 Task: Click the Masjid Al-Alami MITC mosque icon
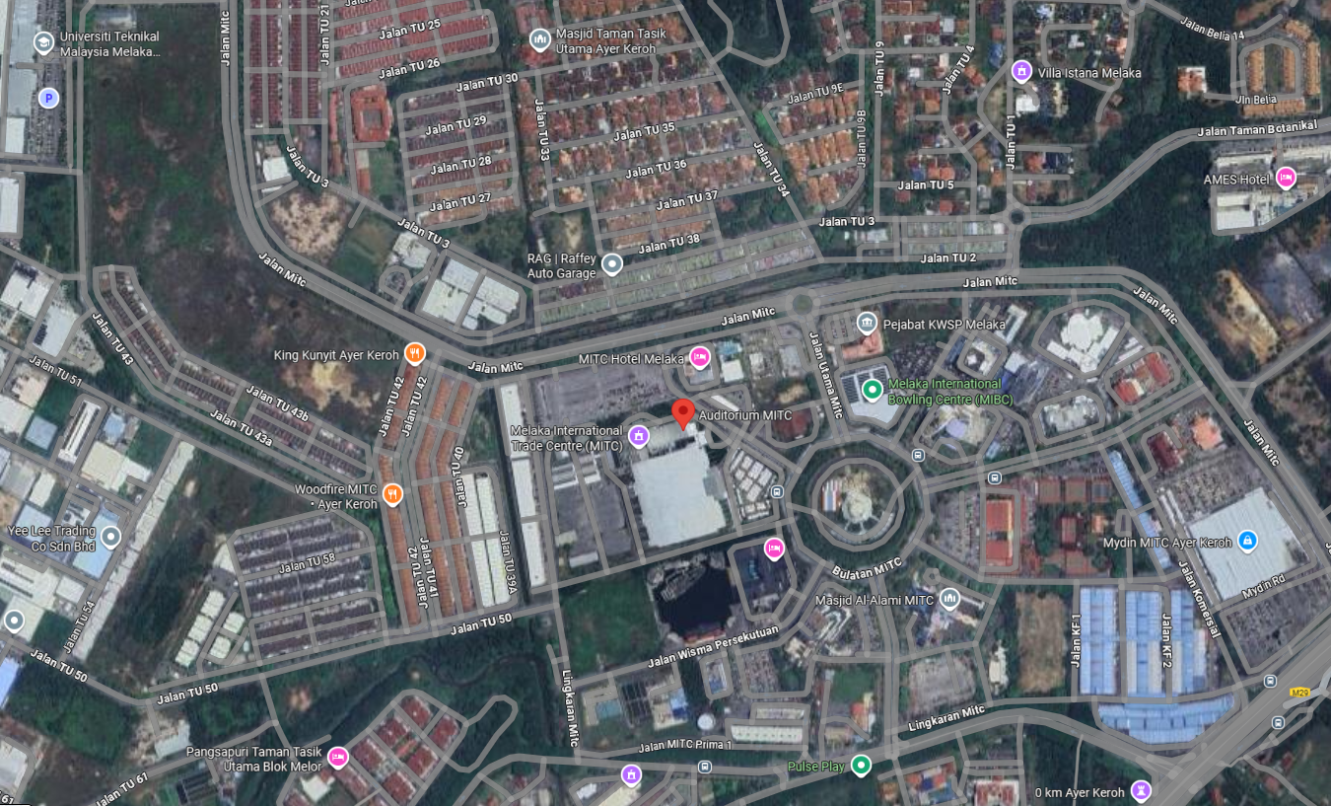[949, 598]
